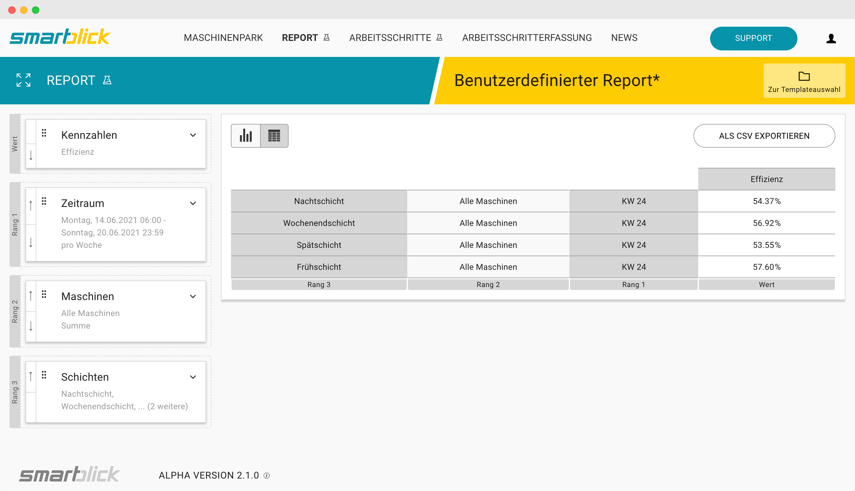Move Maschinen card down with arrow
This screenshot has width=855, height=491.
tap(31, 326)
